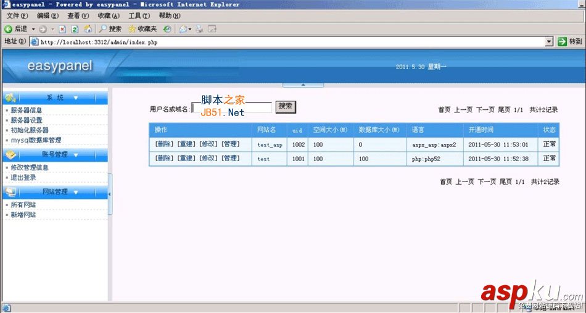Viewport: 586px width, 313px height.
Task: Collapse the 网站管理 sidebar section
Action: [x=55, y=192]
